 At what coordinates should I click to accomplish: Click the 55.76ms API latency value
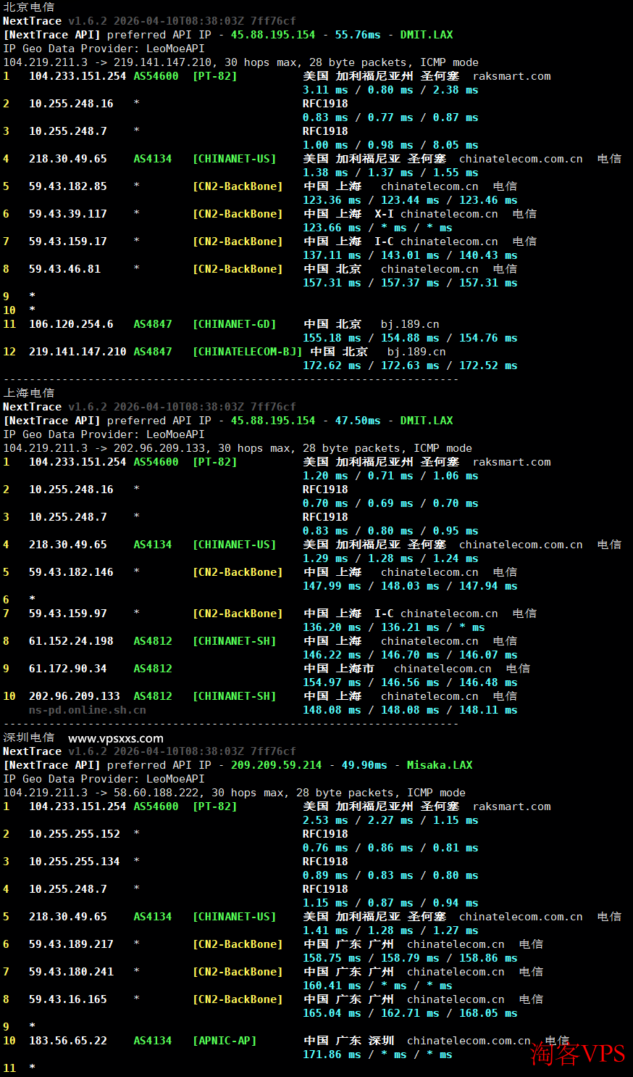pos(357,35)
